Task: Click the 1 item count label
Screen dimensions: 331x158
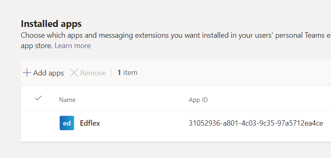Action: 127,73
